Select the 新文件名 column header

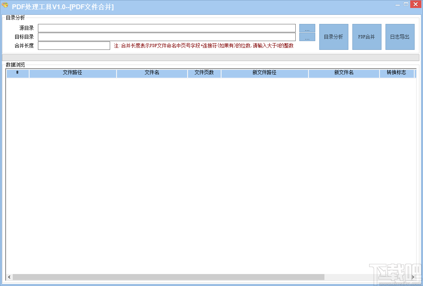(343, 73)
